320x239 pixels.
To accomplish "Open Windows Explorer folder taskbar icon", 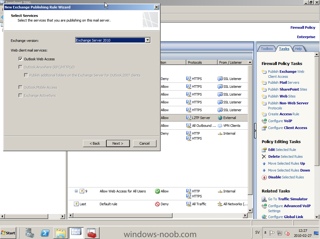I will (x=61, y=233).
